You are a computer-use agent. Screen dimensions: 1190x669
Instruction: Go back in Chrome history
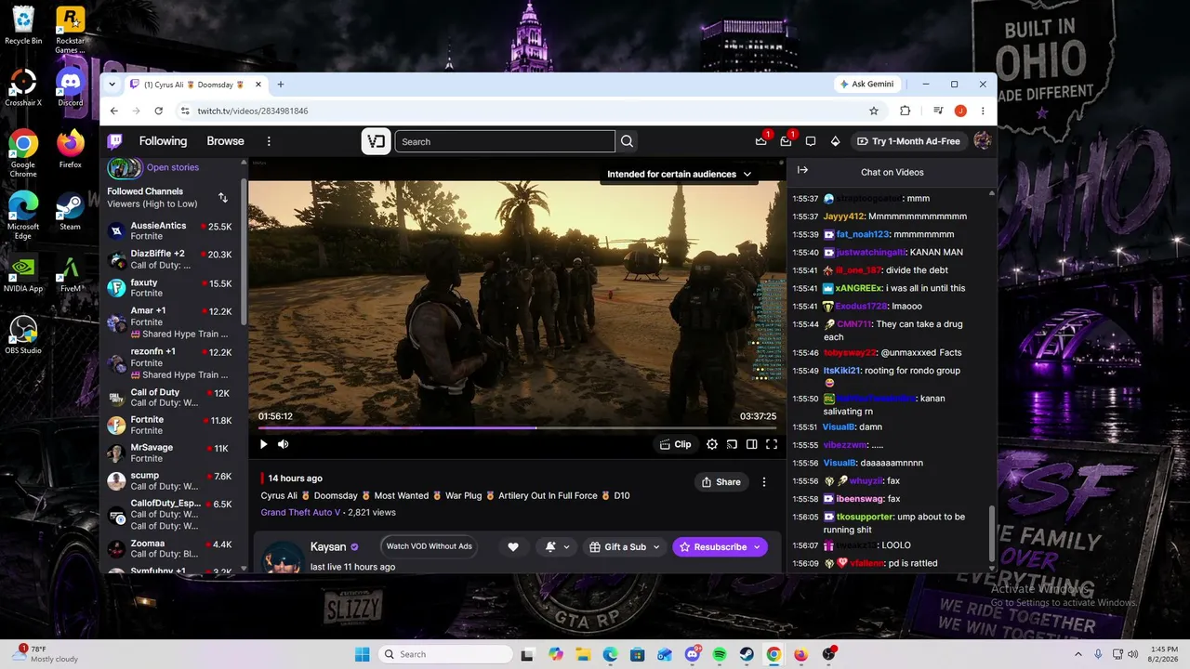coord(114,111)
